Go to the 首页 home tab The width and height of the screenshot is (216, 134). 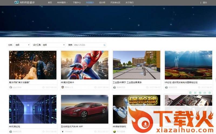[50, 2]
